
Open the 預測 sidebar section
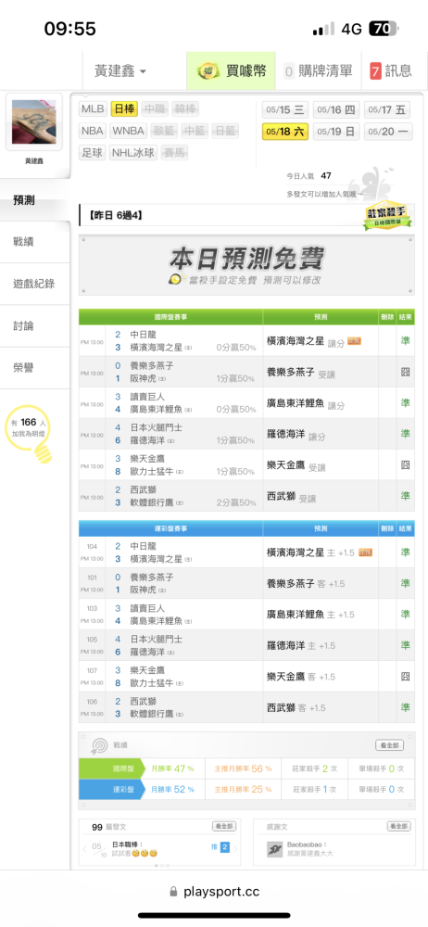35,200
